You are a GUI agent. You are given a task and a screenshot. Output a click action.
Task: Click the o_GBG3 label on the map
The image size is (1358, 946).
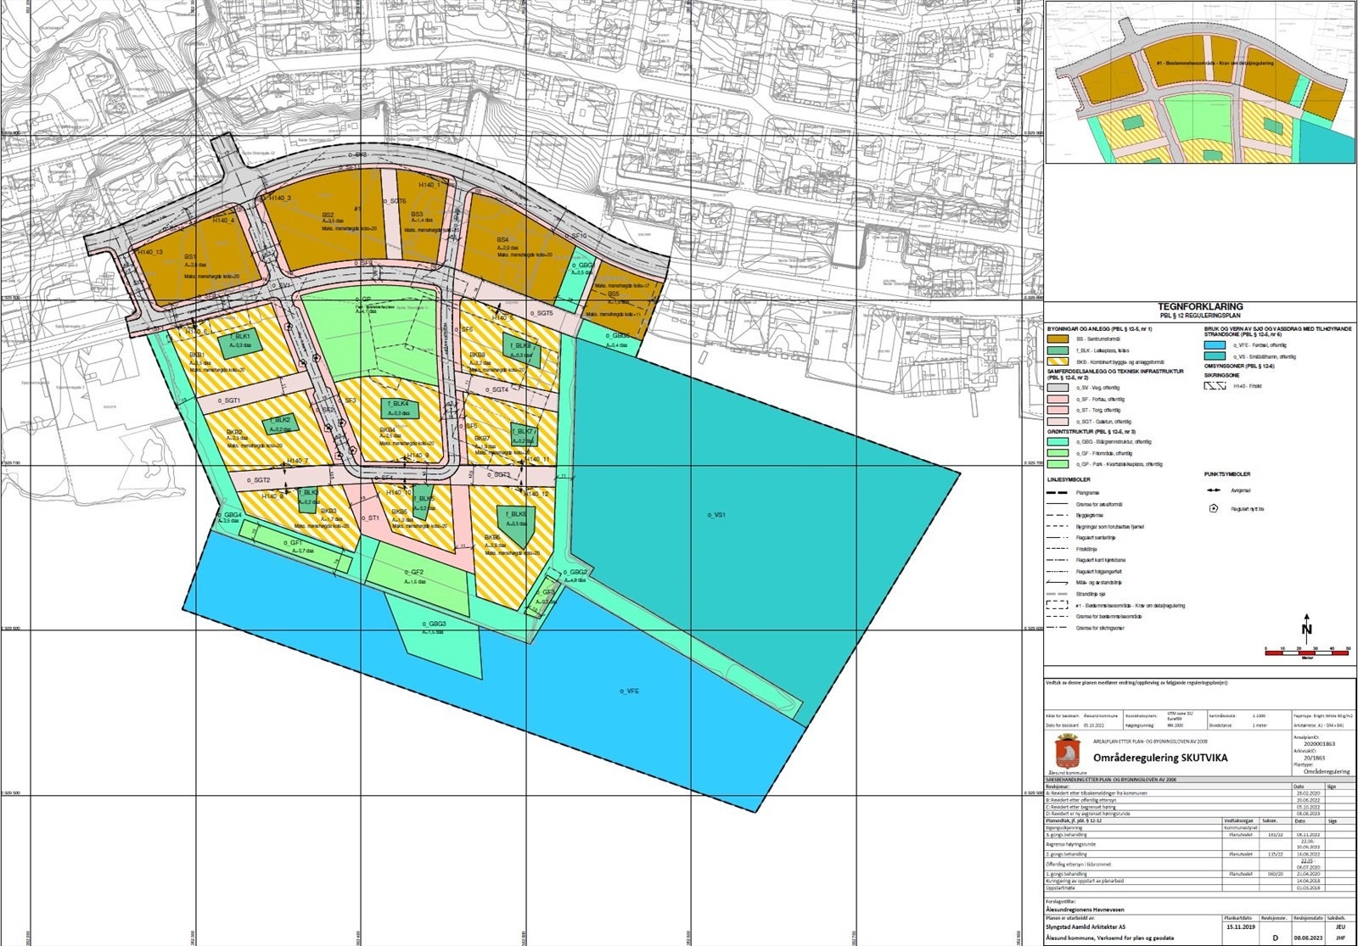coord(433,624)
